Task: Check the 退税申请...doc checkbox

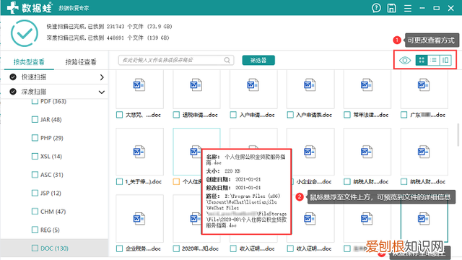Action: (x=176, y=115)
